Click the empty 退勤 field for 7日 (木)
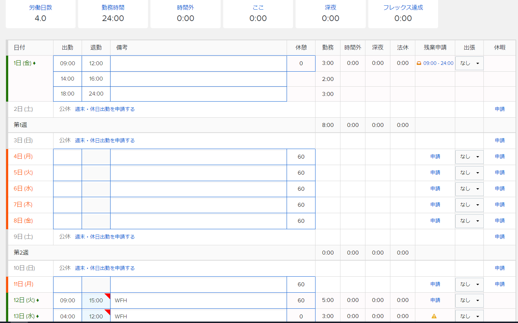 pos(96,205)
